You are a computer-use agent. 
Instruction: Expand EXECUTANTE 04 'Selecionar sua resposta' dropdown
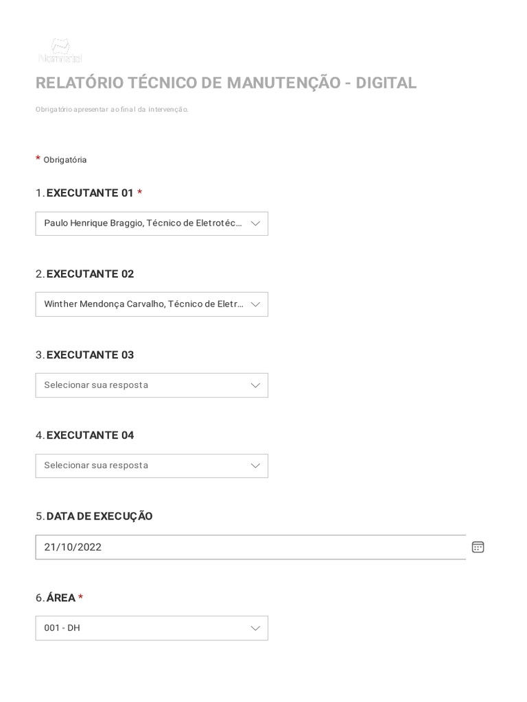[x=143, y=465]
